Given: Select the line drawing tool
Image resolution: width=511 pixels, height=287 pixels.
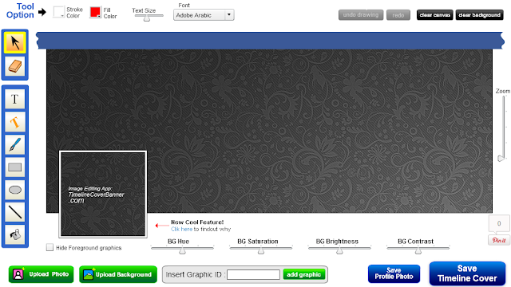Looking at the screenshot, I should pos(14,212).
